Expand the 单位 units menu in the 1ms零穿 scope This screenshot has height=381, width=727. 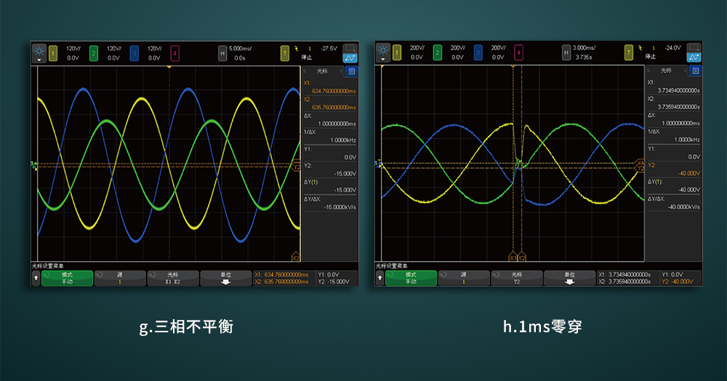point(569,278)
